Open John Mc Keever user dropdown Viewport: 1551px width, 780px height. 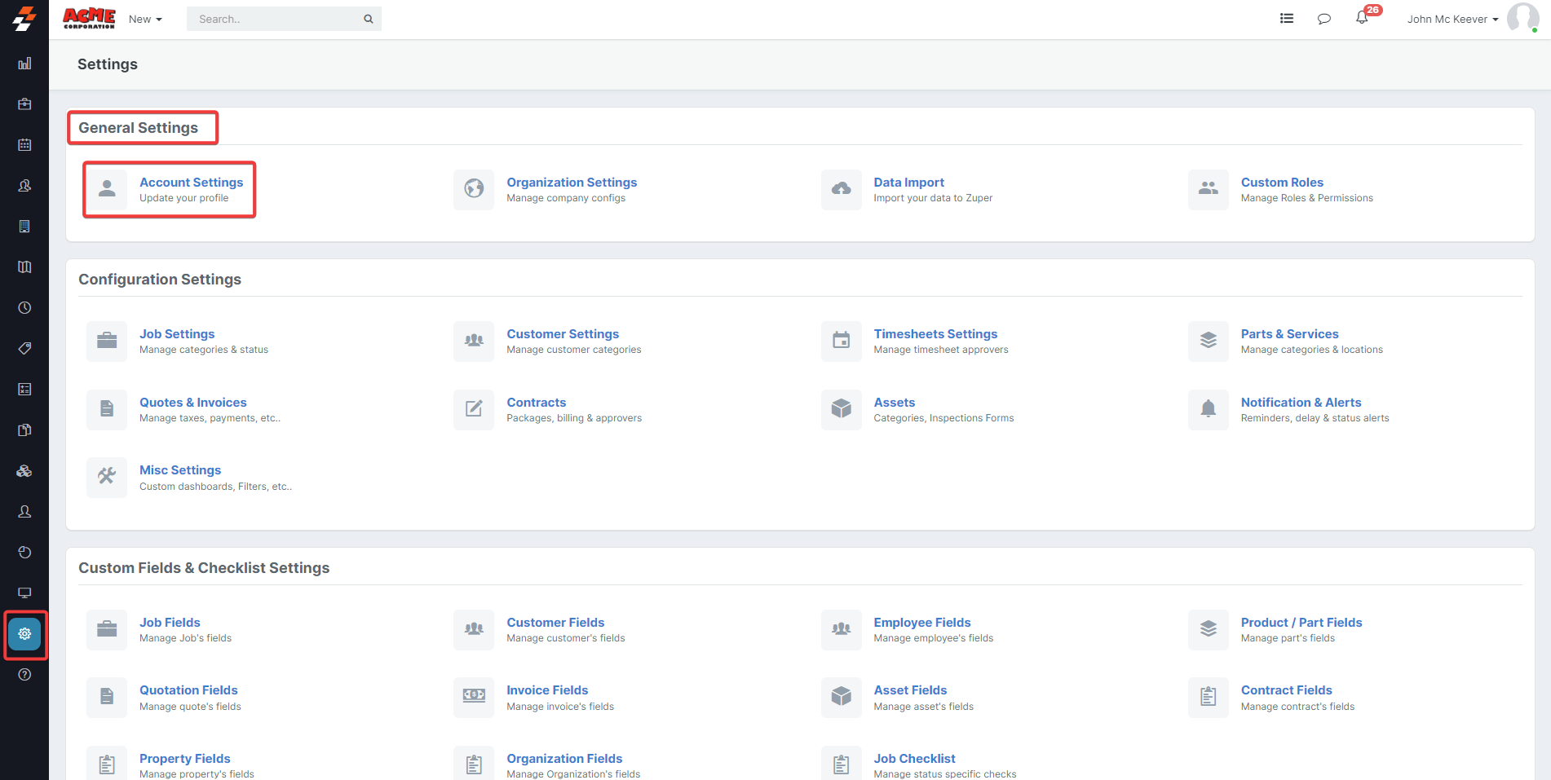click(x=1452, y=19)
